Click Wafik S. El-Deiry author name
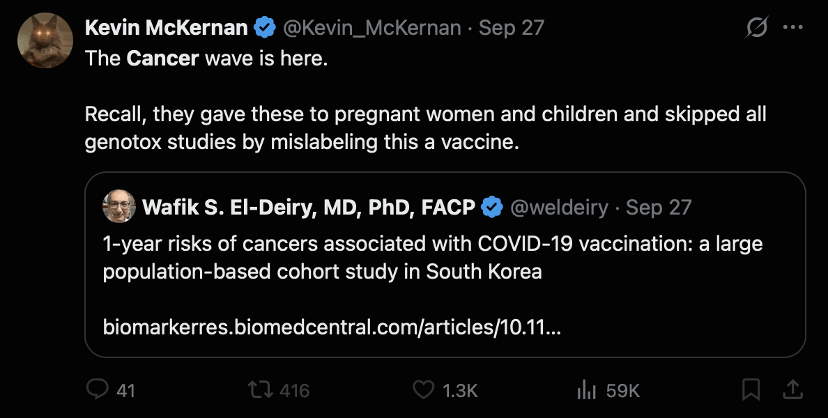 (x=309, y=207)
